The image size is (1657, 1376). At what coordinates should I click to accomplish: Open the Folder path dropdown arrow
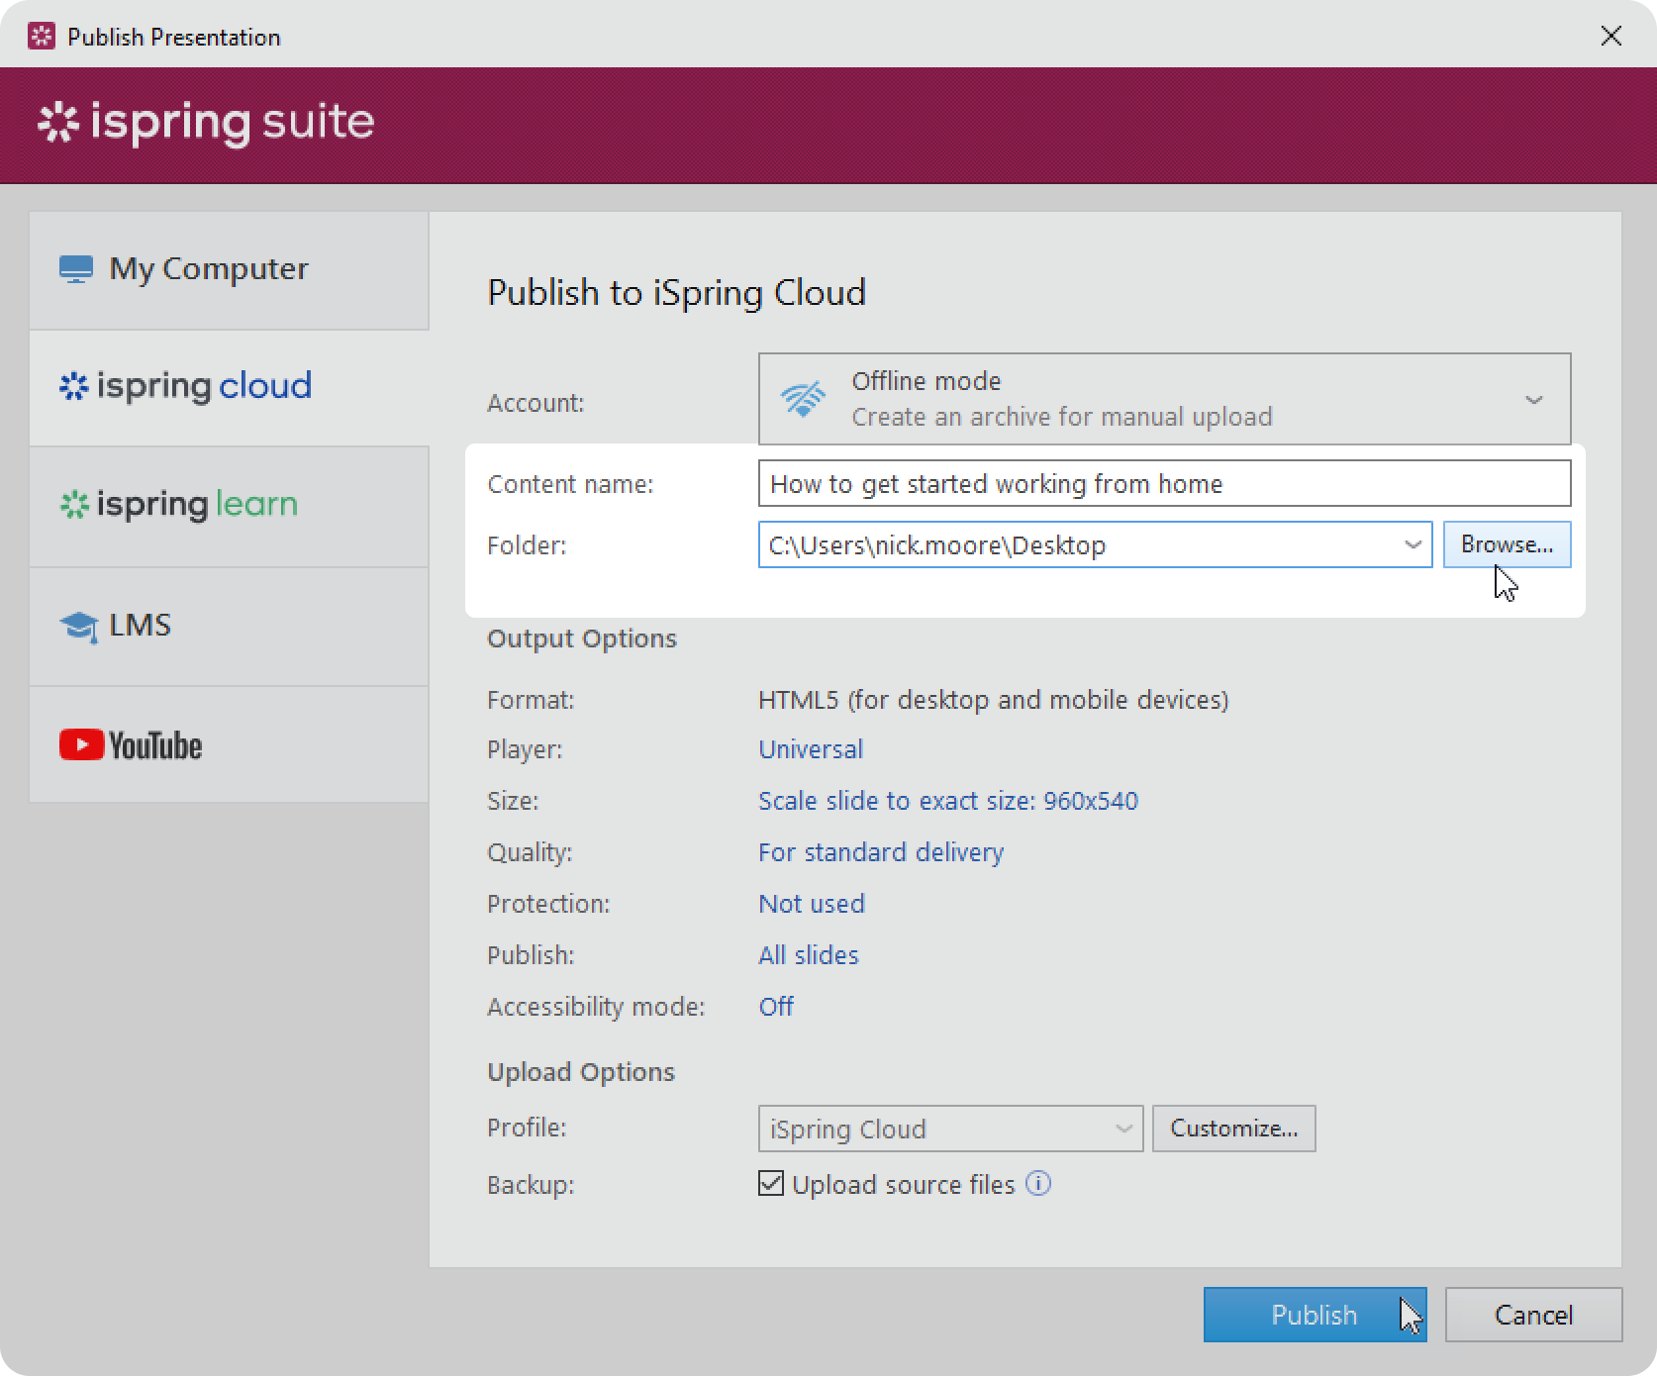click(x=1413, y=544)
